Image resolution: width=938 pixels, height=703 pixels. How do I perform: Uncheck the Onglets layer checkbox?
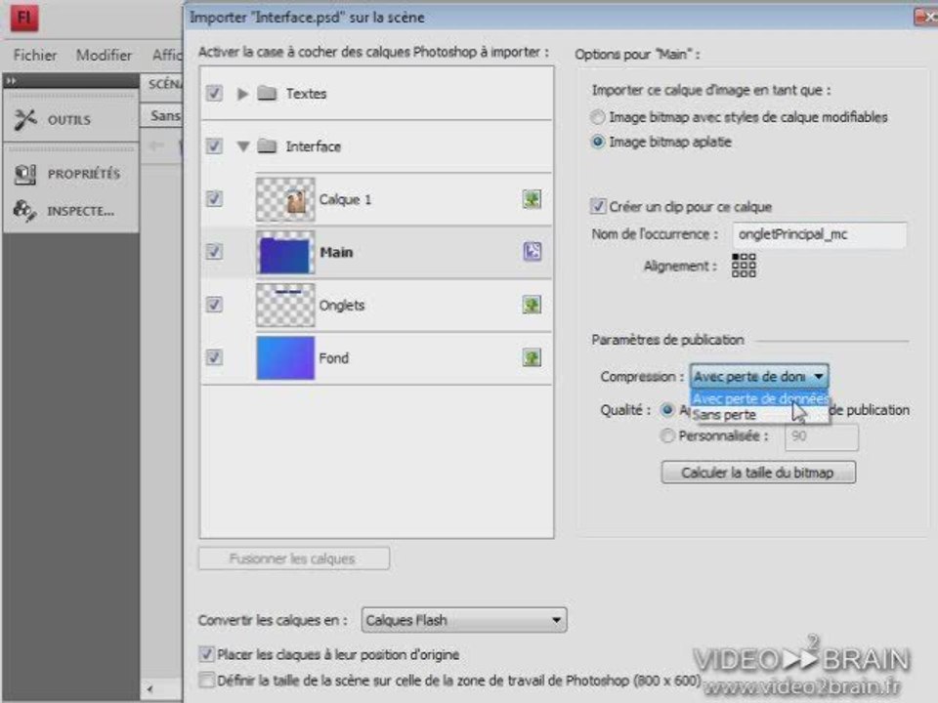coord(214,305)
